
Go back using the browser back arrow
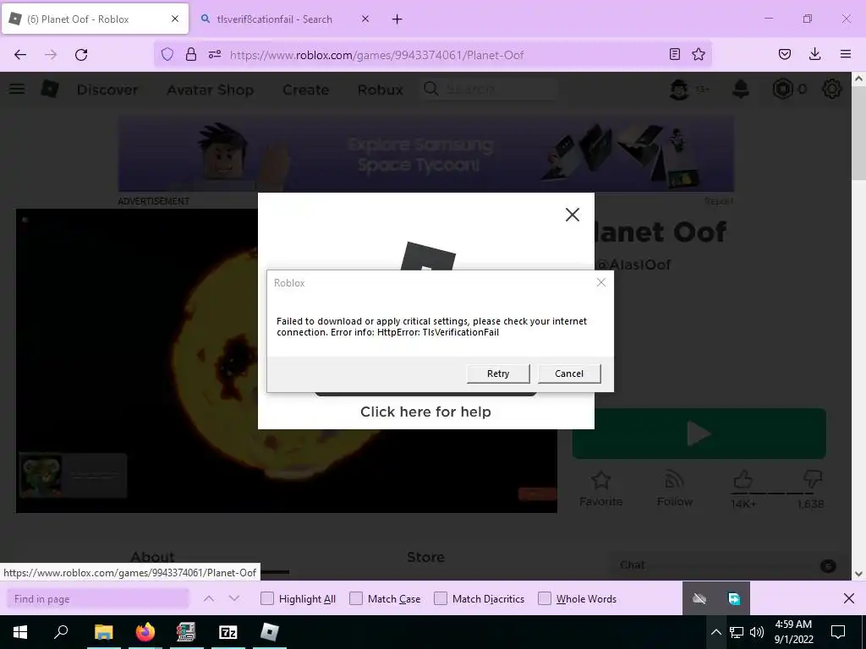(x=20, y=54)
